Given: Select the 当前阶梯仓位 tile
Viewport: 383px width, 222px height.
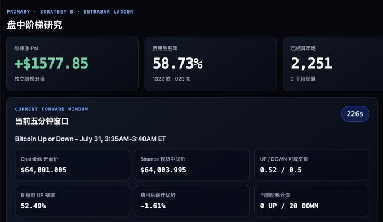Looking at the screenshot, I should point(311,201).
